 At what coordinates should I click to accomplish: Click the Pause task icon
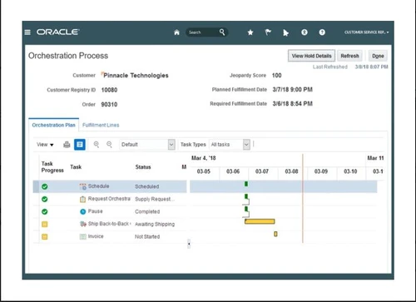pos(82,211)
